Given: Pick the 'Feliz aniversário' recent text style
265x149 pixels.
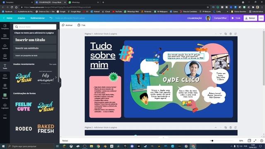Looking at the screenshot, I should tap(46, 77).
